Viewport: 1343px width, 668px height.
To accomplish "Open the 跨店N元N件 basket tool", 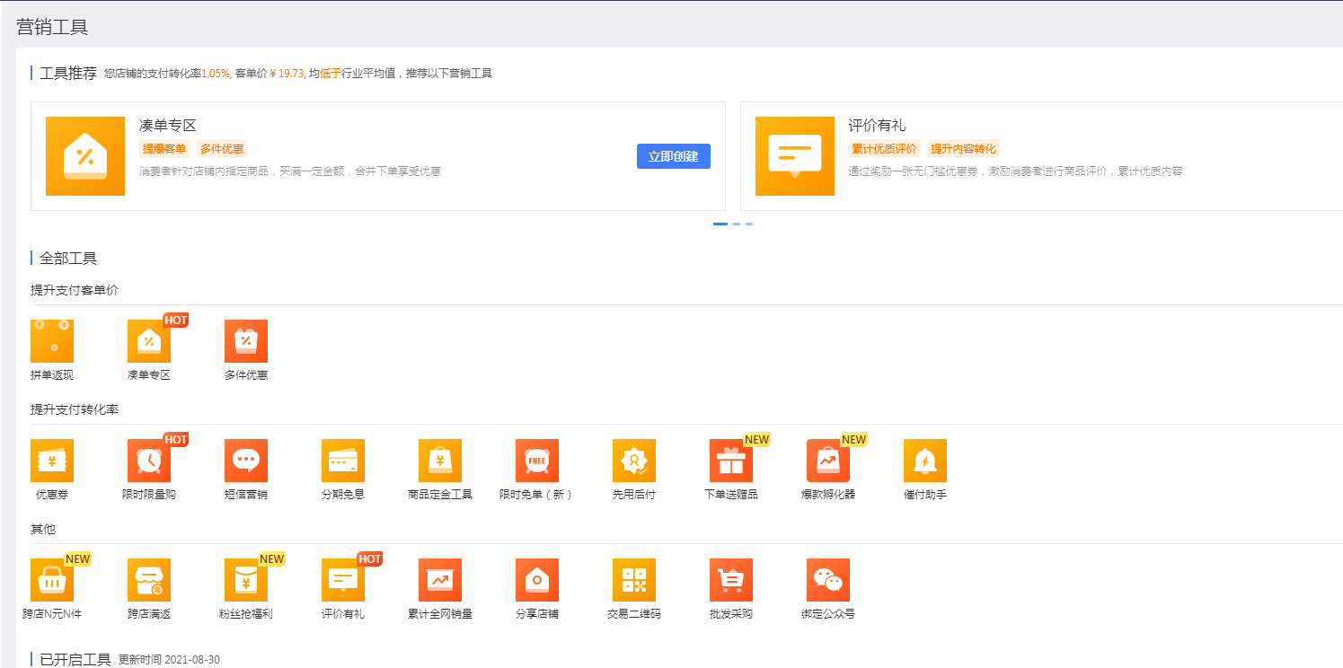I will (x=52, y=580).
